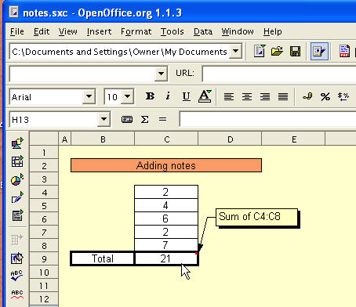Click the cell containing 21
The image size is (356, 307).
point(166,258)
